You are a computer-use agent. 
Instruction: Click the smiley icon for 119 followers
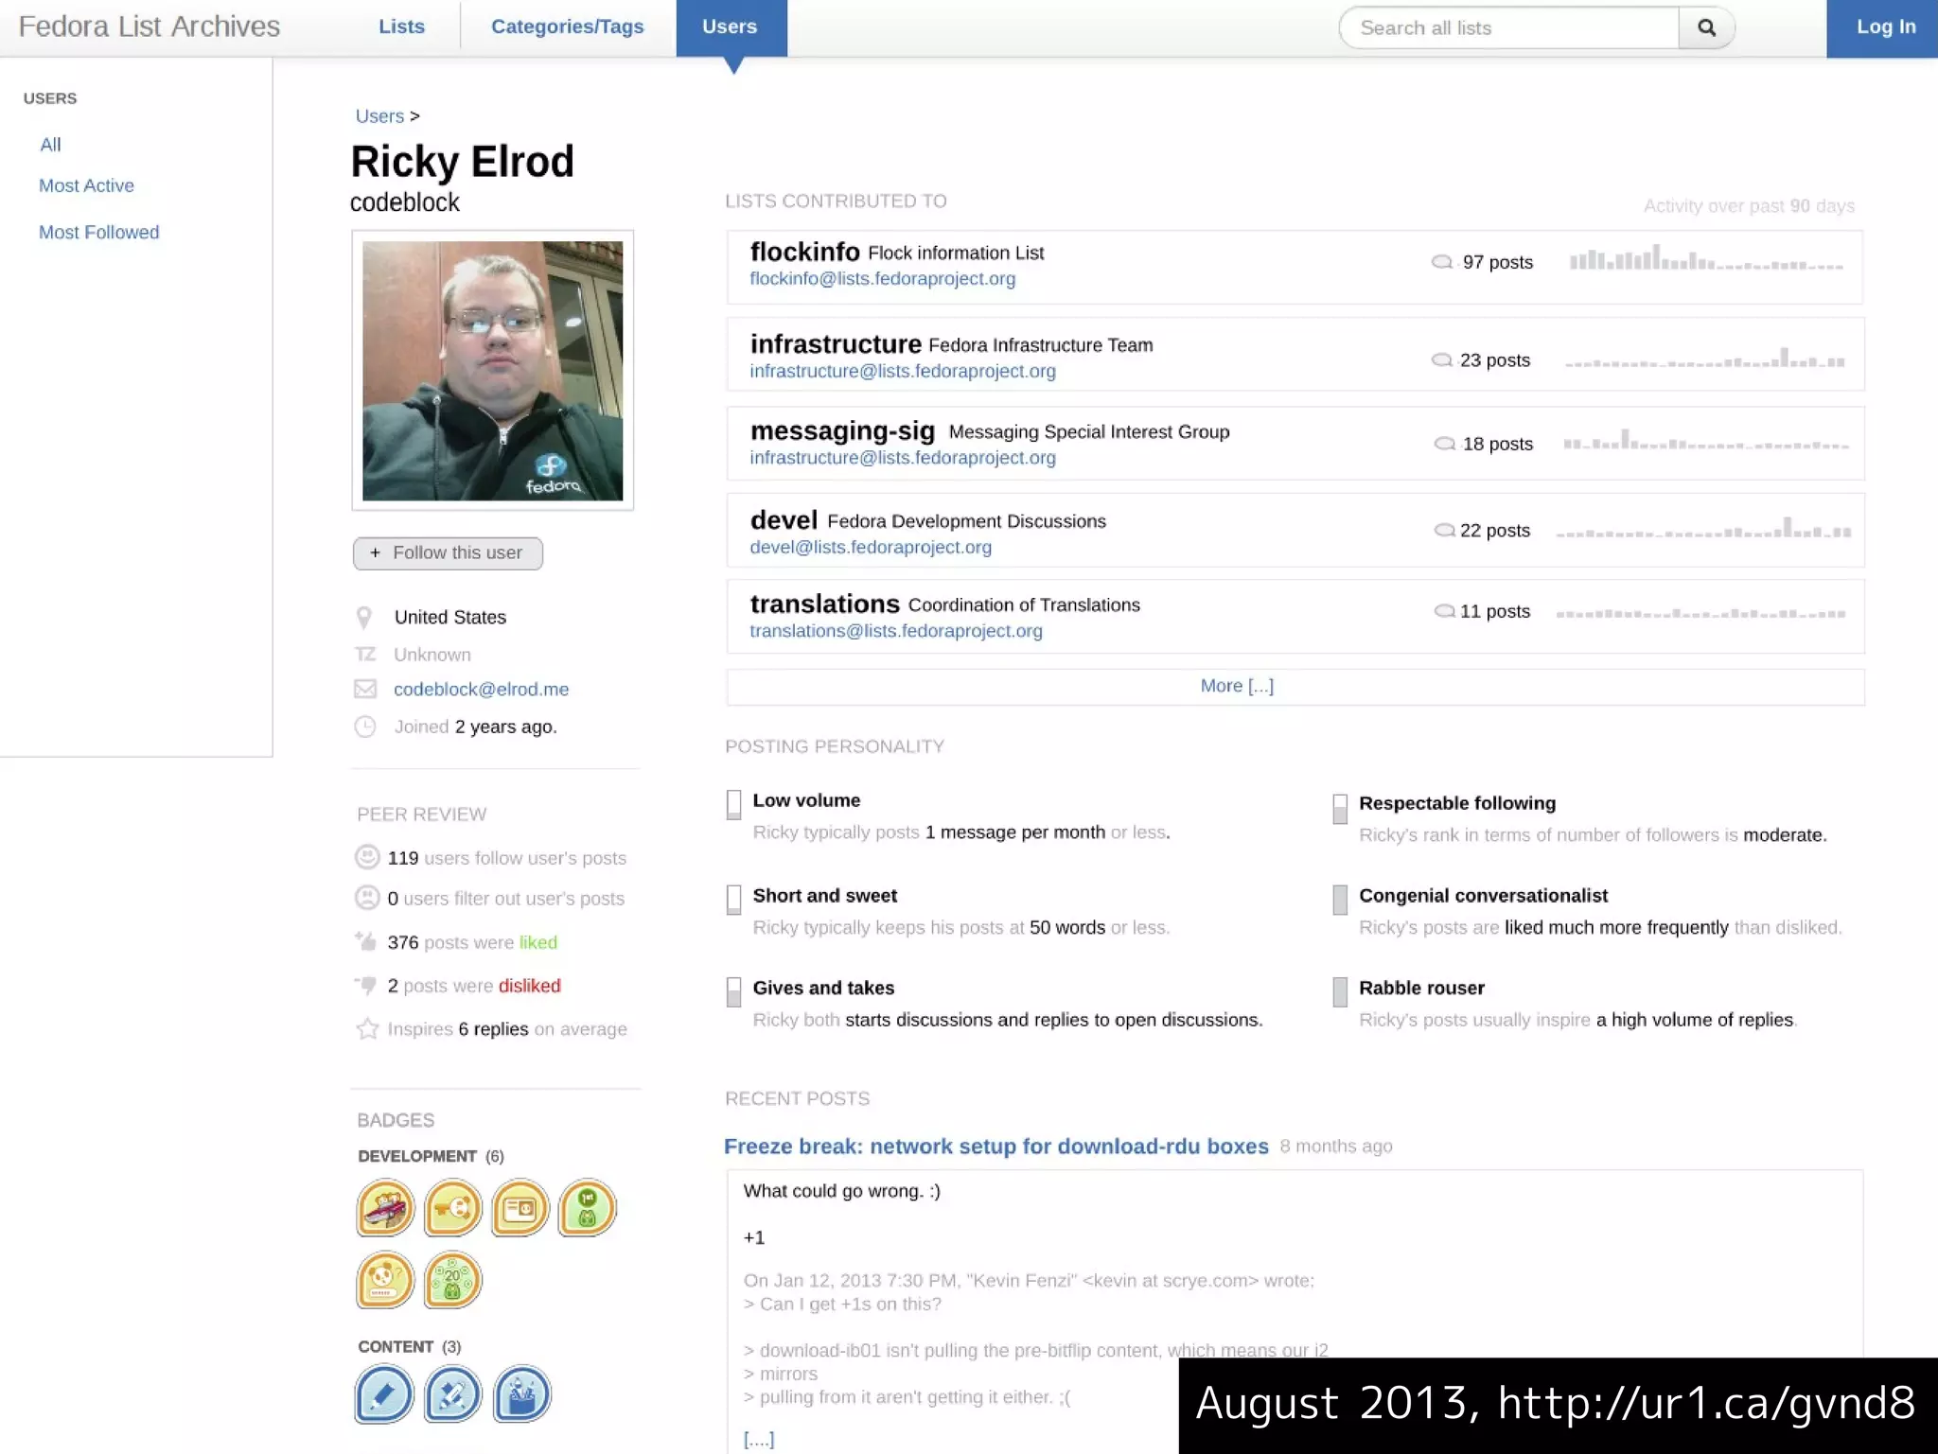coord(367,857)
